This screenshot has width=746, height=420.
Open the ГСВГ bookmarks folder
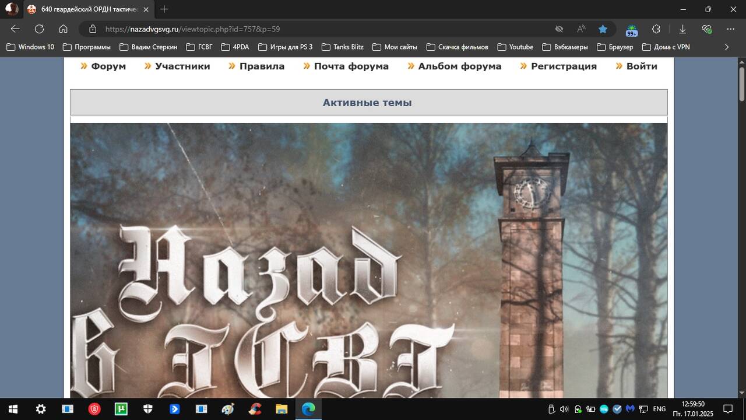pyautogui.click(x=199, y=47)
